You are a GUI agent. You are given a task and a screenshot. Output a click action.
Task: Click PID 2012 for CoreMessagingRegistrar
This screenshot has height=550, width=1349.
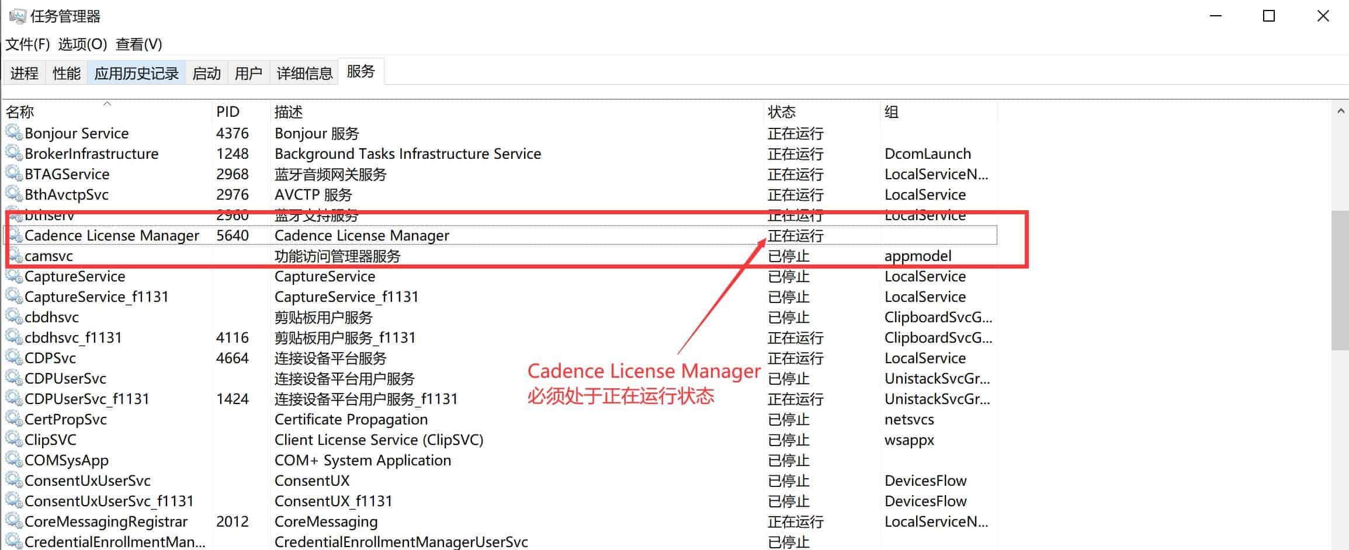233,521
